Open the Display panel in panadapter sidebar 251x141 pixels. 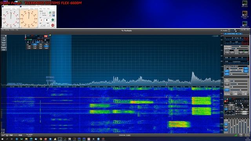4,47
